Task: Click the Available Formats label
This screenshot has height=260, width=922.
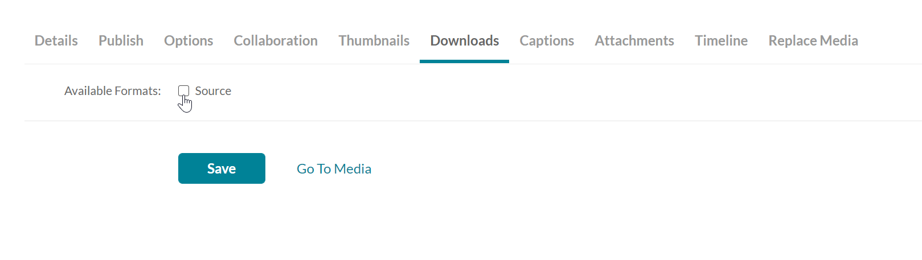Action: point(113,91)
